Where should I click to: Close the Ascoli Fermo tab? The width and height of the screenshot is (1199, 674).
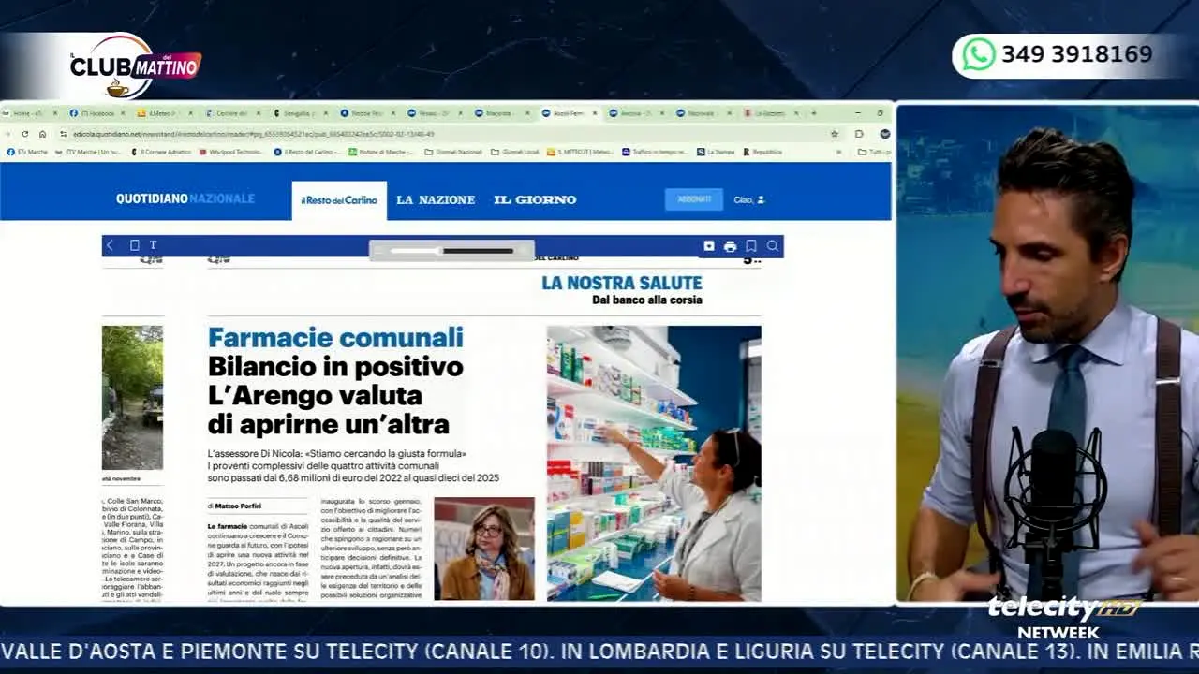pos(596,113)
